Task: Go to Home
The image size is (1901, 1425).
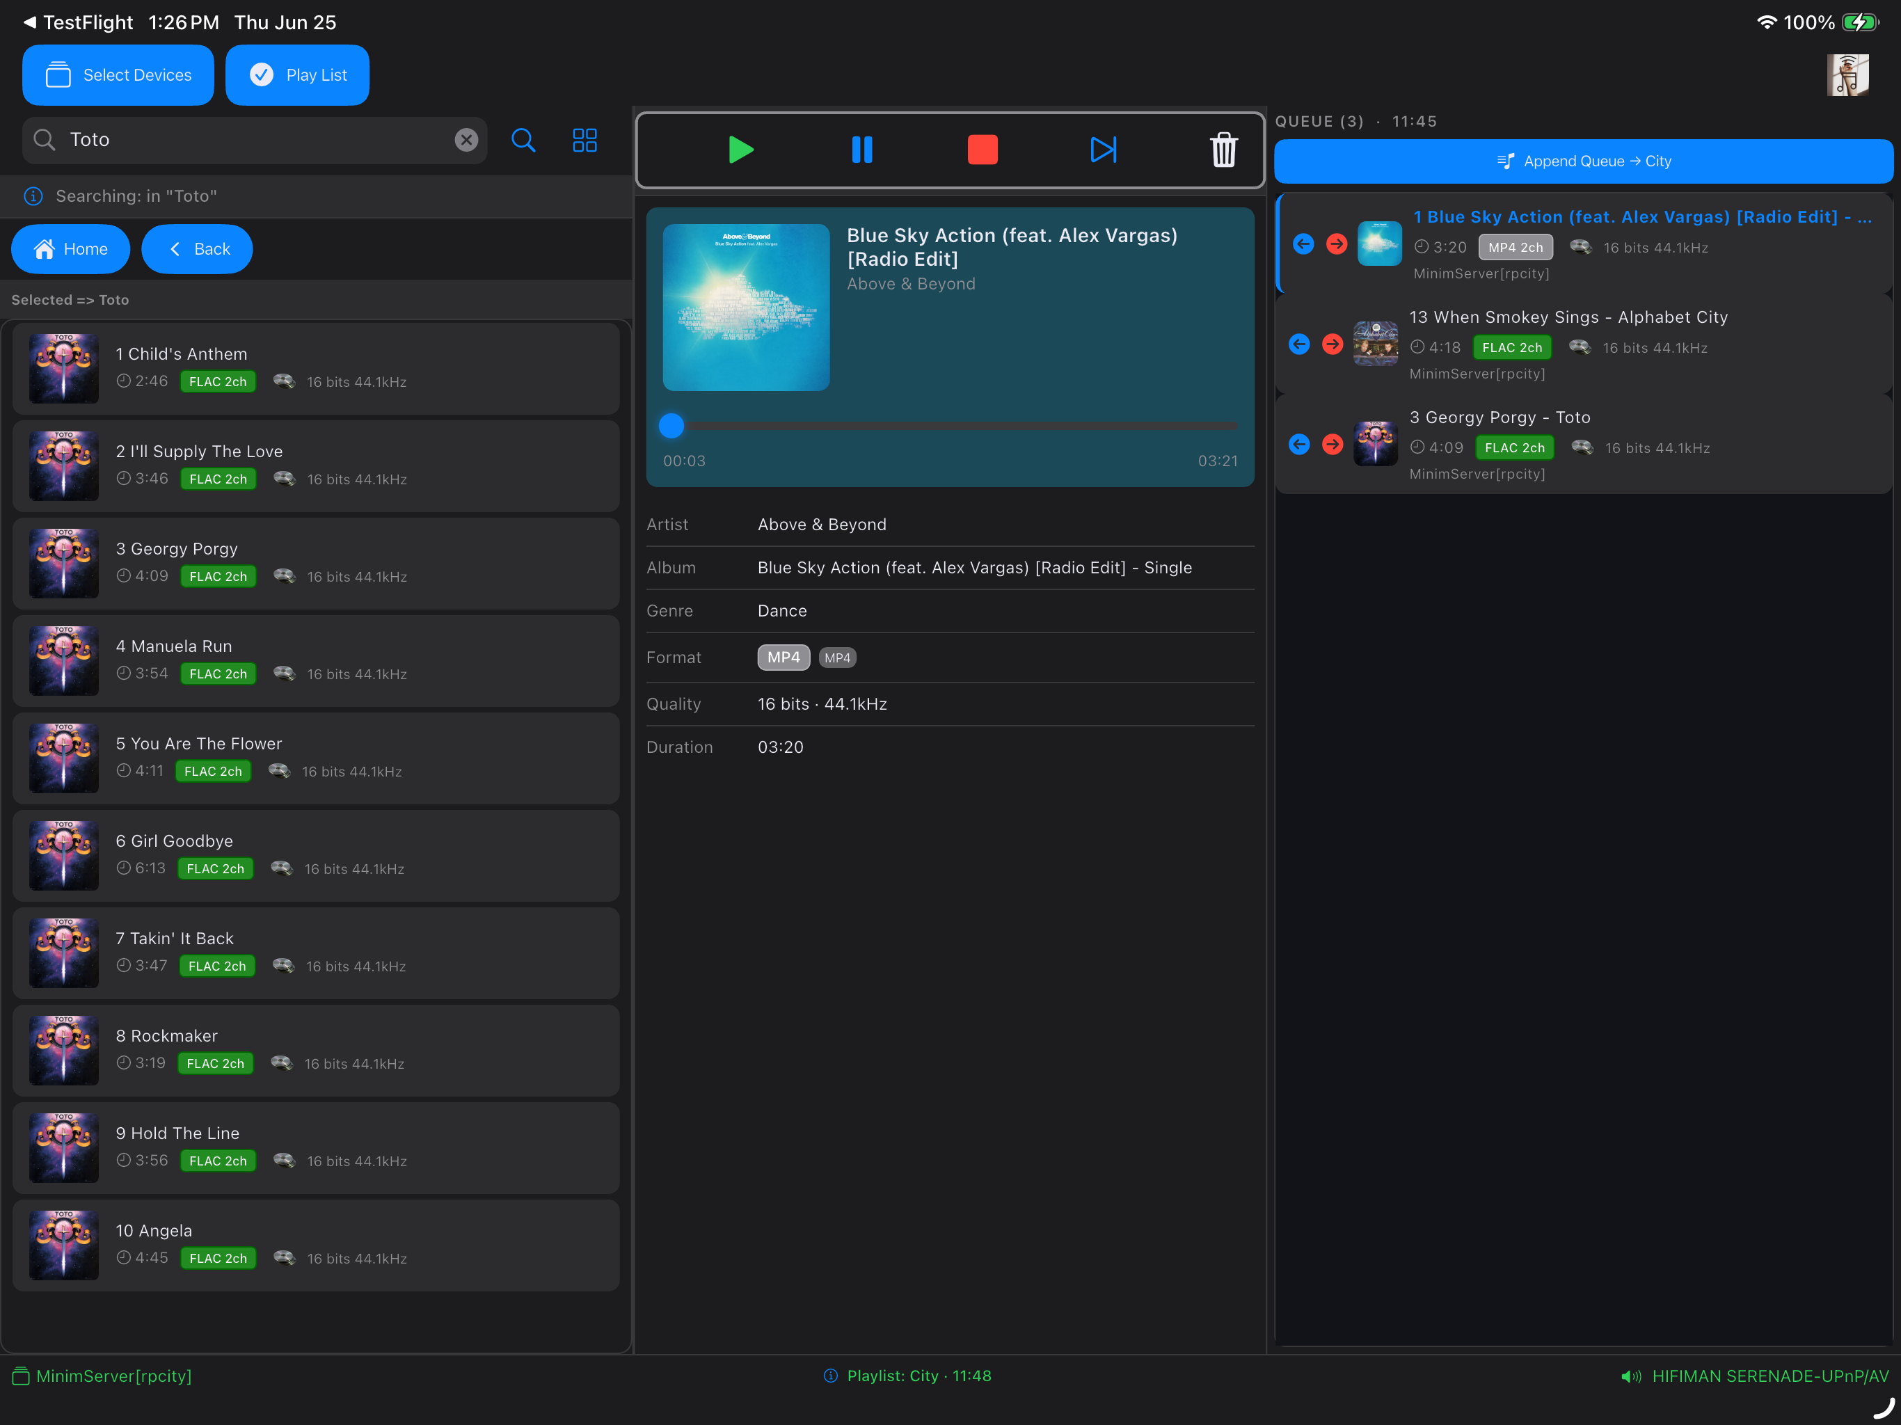Action: pyautogui.click(x=70, y=248)
